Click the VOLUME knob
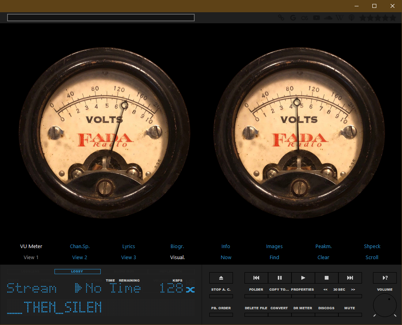The width and height of the screenshot is (402, 325). [x=385, y=305]
